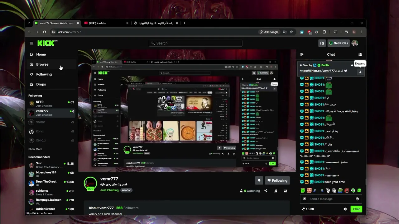Open Chrome media controls icon
Image resolution: width=399 pixels, height=224 pixels.
[x=347, y=32]
